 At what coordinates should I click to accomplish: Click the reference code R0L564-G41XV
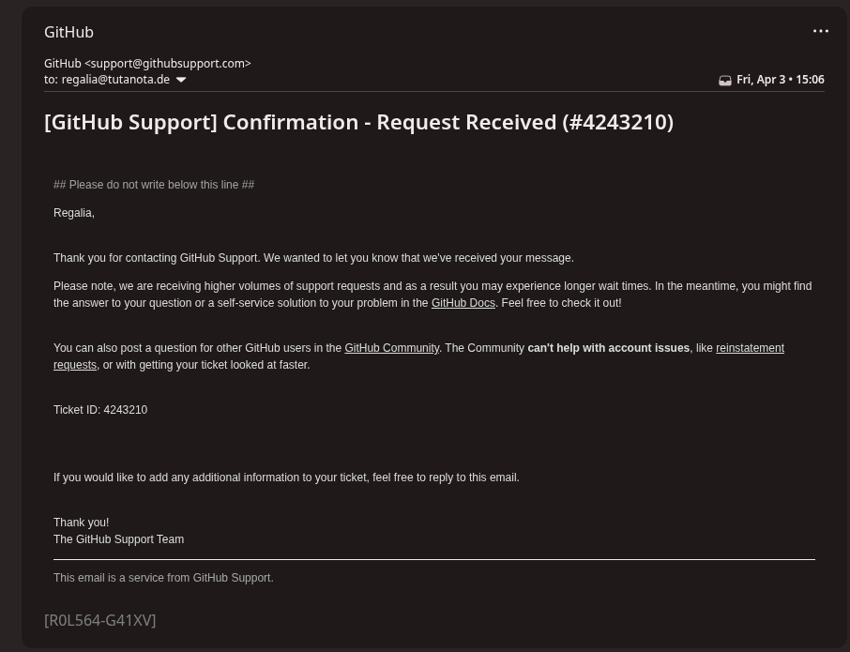(x=99, y=620)
